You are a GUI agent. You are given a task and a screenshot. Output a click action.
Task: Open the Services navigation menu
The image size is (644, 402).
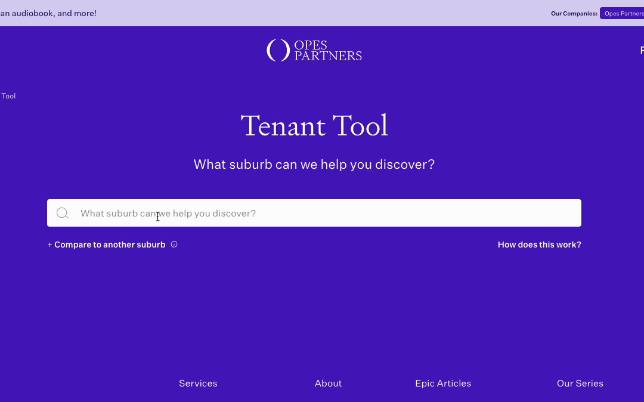pyautogui.click(x=198, y=383)
